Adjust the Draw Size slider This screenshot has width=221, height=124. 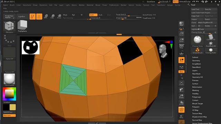pyautogui.click(x=128, y=18)
